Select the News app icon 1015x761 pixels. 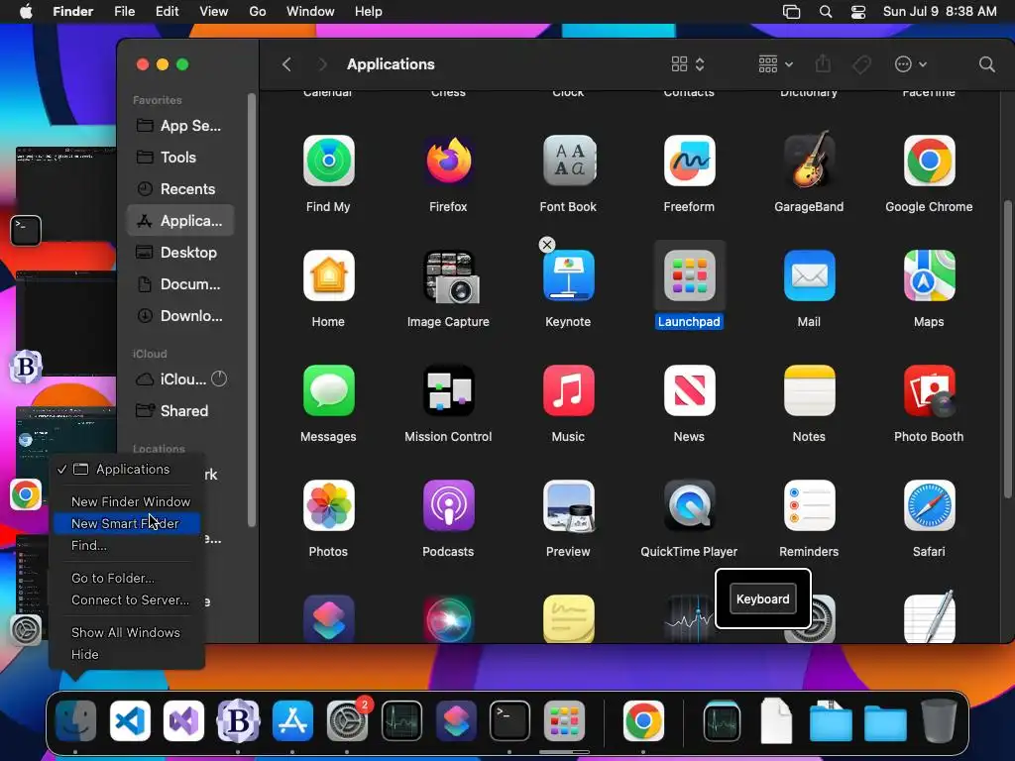point(689,390)
